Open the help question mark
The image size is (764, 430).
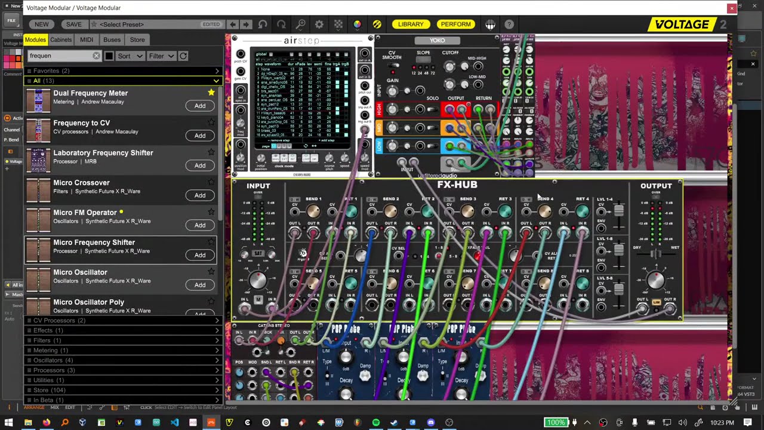tap(509, 24)
